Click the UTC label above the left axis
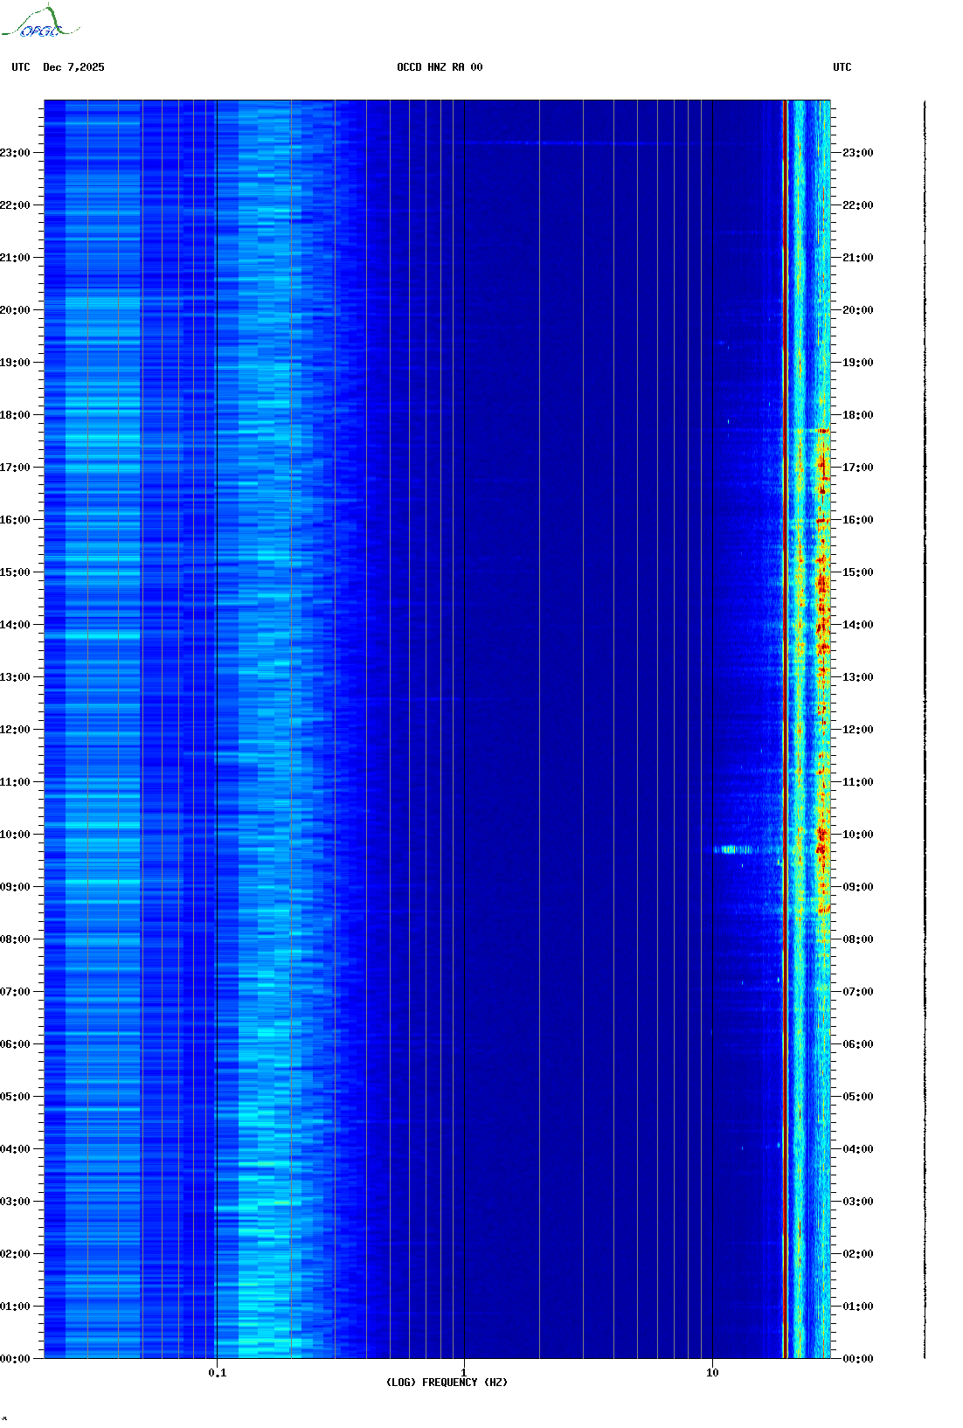The height and width of the screenshot is (1428, 963). (21, 67)
